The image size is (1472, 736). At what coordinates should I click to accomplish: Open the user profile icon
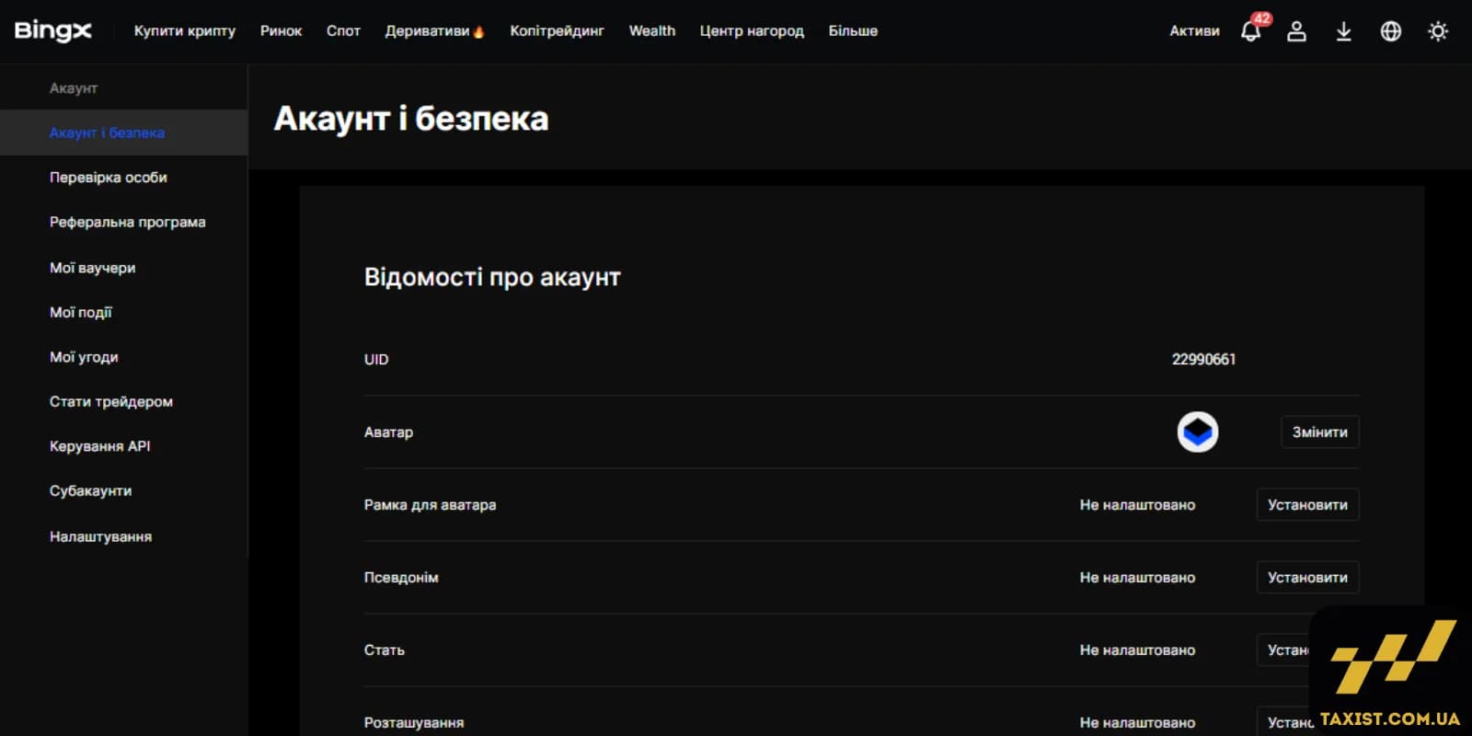pos(1296,31)
